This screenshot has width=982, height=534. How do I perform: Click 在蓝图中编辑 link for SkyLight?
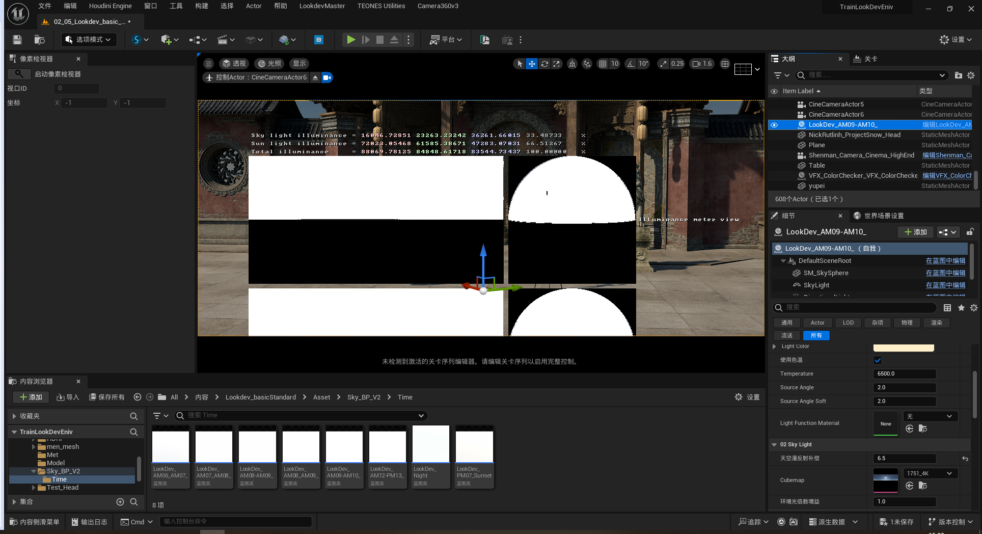click(945, 285)
